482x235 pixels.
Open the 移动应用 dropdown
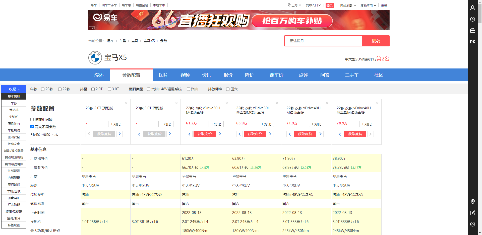pyautogui.click(x=368, y=6)
